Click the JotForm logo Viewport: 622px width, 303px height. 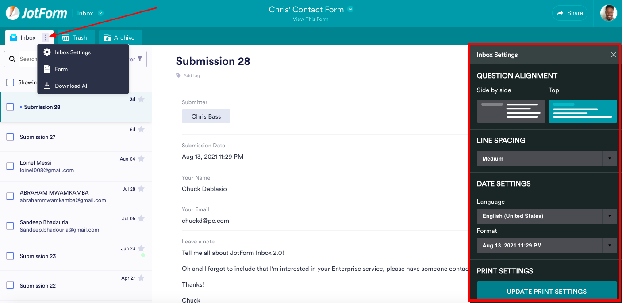[x=36, y=13]
